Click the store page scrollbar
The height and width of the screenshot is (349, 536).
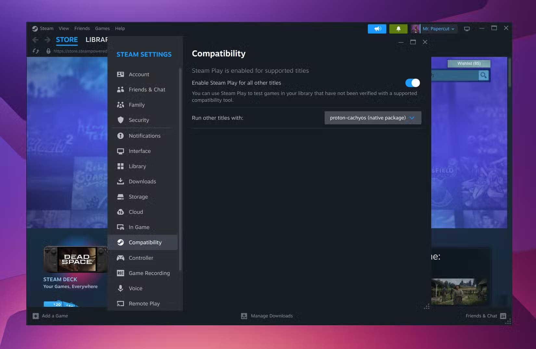pos(509,72)
